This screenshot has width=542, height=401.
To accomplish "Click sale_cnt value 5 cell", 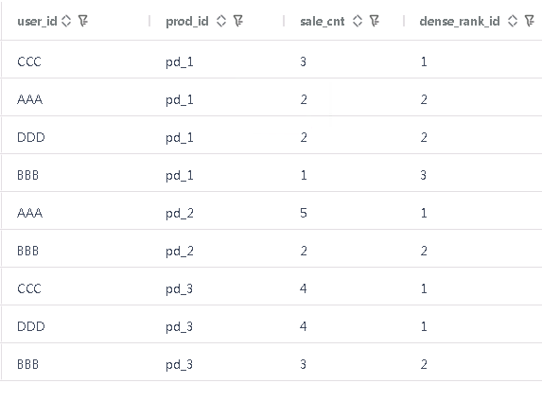I will pyautogui.click(x=303, y=213).
